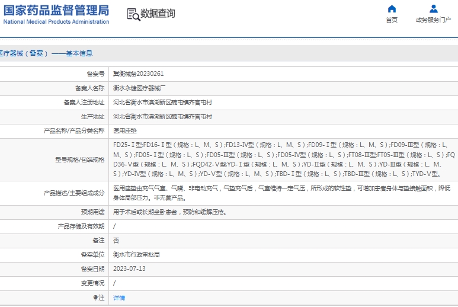The image size is (458, 307).
Task: Click the 产品描述/主要组成成分 label
Action: point(74,193)
